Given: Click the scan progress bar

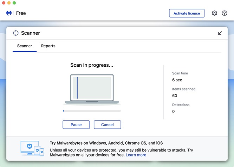Looking at the screenshot, I should click(x=92, y=111).
